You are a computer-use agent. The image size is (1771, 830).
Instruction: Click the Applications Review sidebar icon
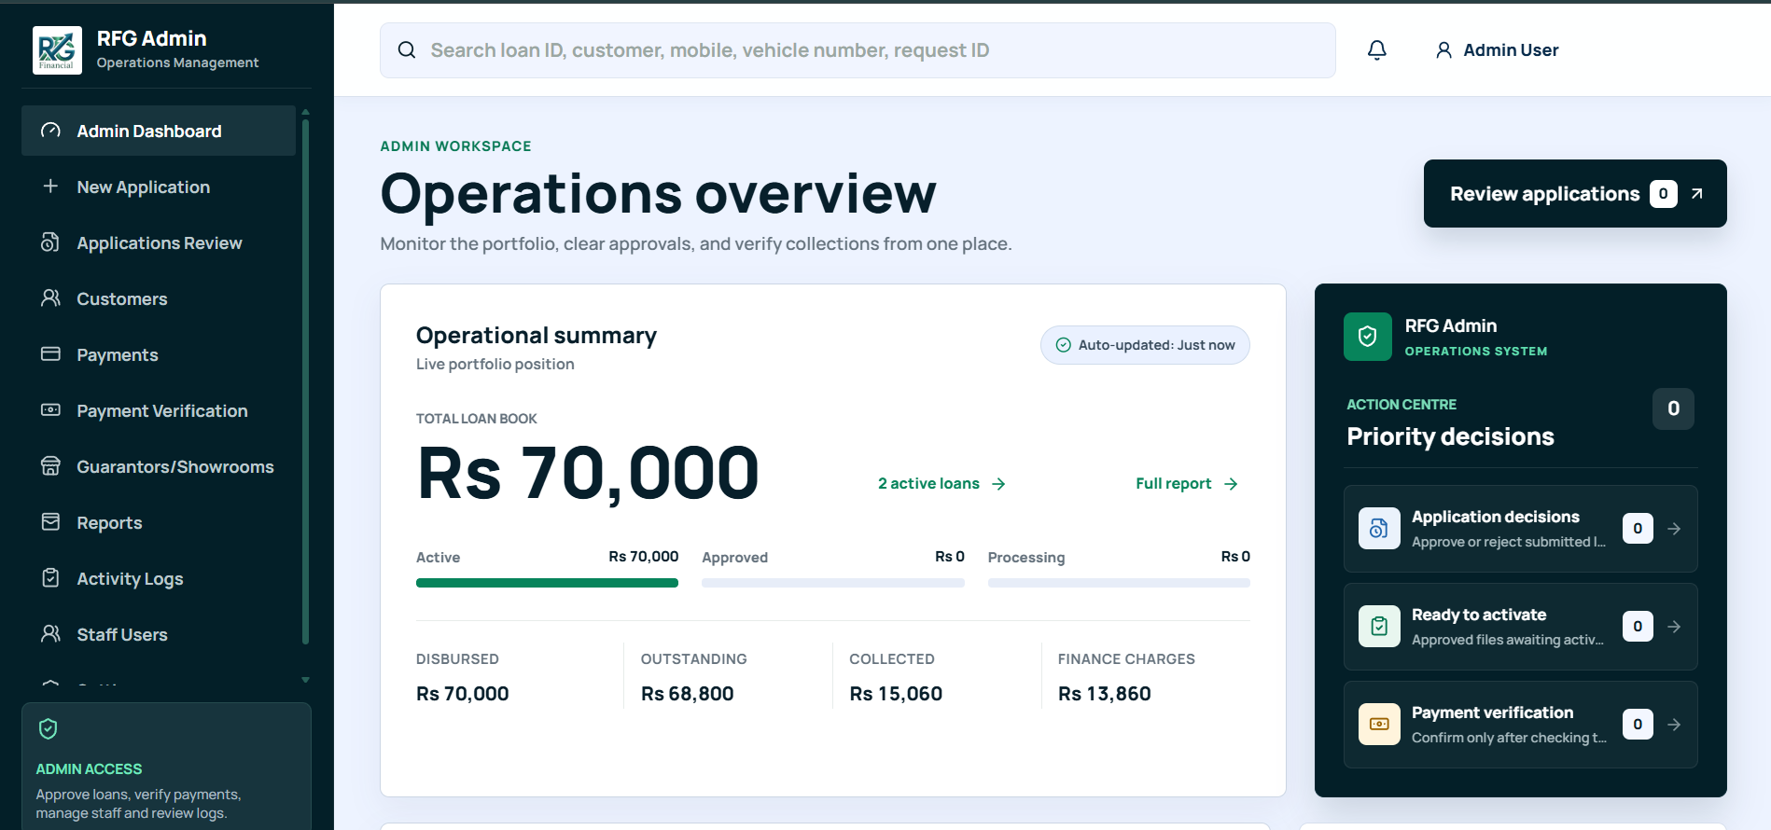50,242
